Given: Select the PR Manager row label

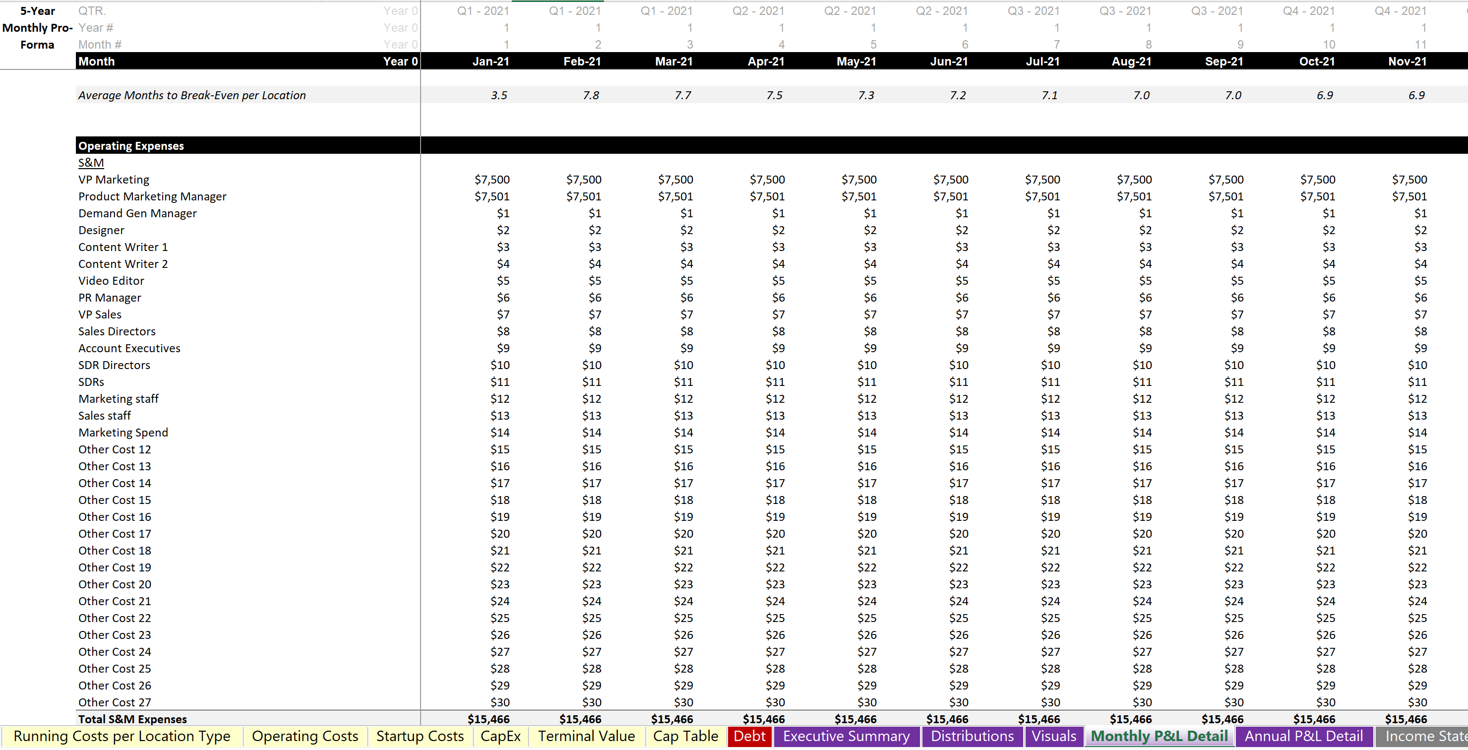Looking at the screenshot, I should (110, 298).
